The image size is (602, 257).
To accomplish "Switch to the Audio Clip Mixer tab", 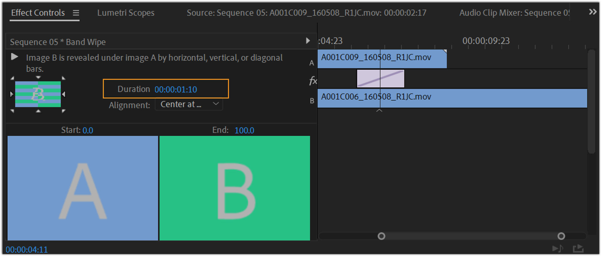I will point(514,13).
